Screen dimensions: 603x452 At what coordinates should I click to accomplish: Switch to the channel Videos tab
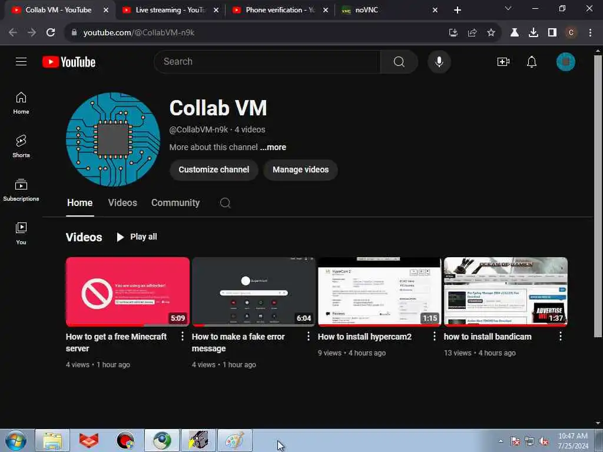click(122, 203)
